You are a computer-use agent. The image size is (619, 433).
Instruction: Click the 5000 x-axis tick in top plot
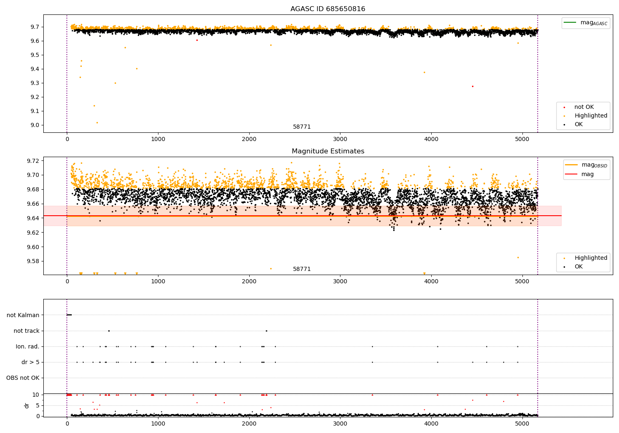click(522, 139)
